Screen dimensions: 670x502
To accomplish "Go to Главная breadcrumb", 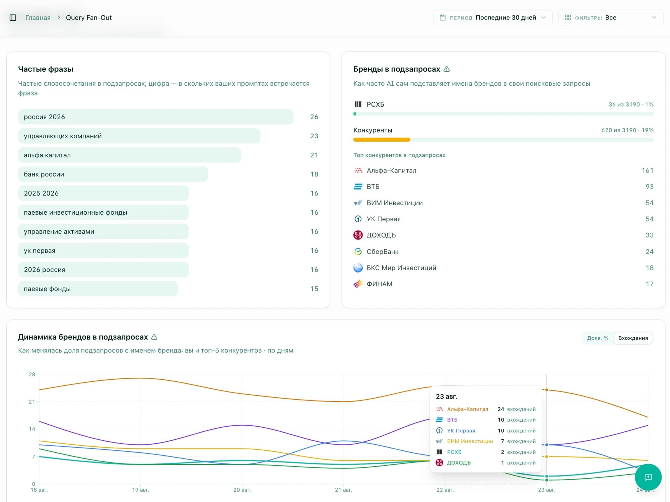I will coord(38,18).
